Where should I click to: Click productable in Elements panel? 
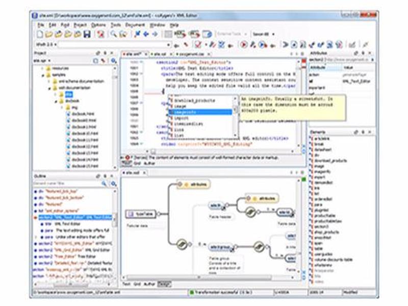click(x=325, y=215)
